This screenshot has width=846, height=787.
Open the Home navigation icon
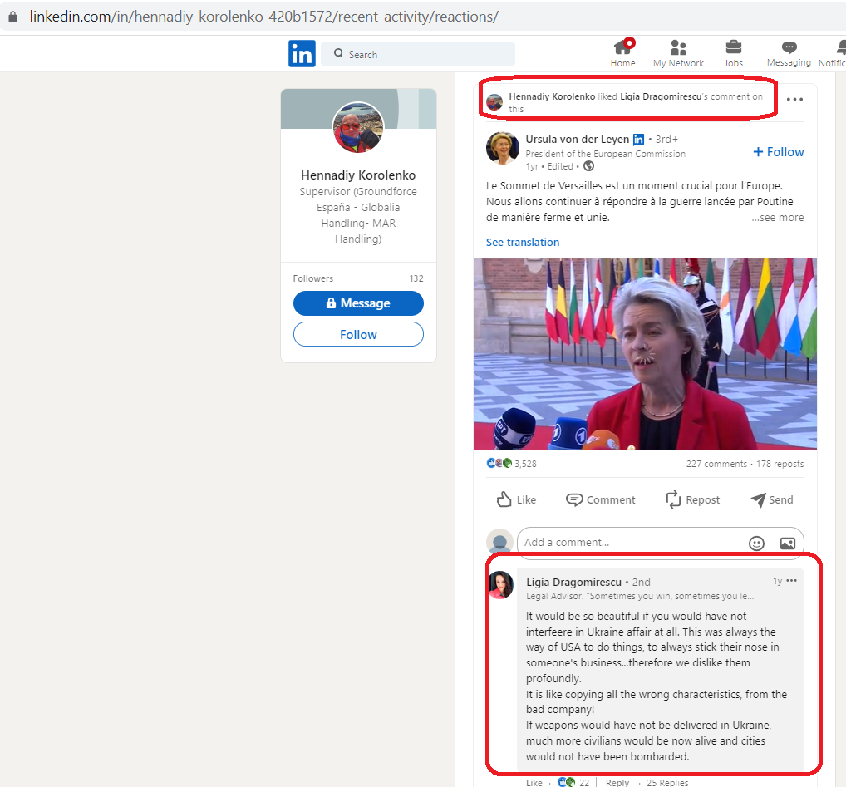pyautogui.click(x=622, y=53)
